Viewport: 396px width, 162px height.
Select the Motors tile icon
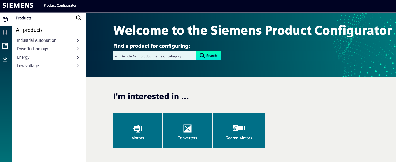(137, 128)
